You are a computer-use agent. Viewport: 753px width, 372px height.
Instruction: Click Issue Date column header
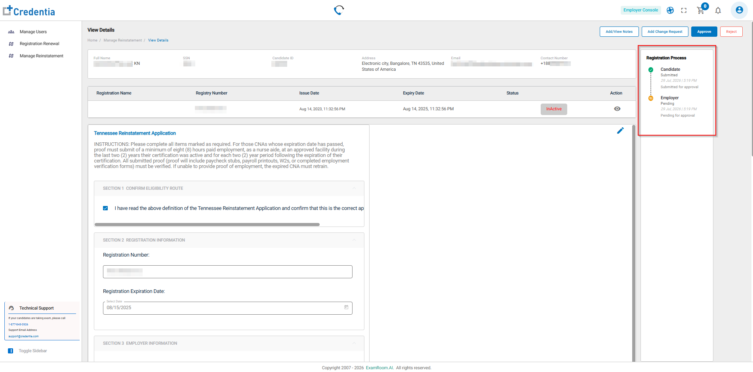click(309, 93)
